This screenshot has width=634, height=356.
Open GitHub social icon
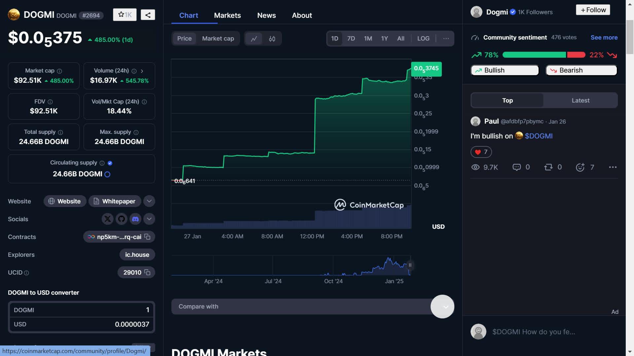point(122,219)
